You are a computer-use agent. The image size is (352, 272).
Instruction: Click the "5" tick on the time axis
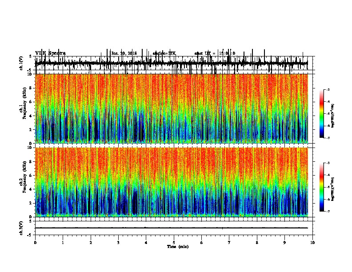174,243
